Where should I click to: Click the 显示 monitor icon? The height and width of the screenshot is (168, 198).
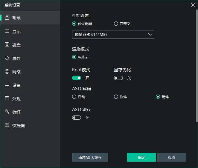[x=7, y=31]
